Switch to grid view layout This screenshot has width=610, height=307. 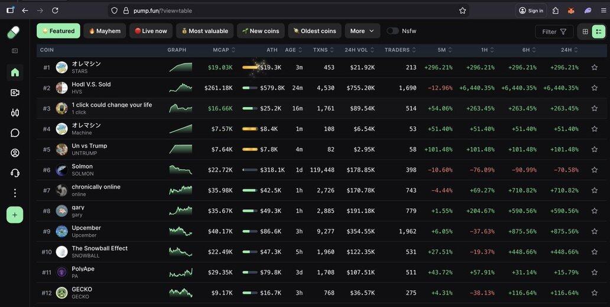(585, 31)
